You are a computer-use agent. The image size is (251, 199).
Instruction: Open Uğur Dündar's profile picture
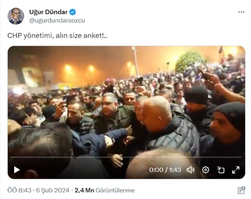coord(16,16)
